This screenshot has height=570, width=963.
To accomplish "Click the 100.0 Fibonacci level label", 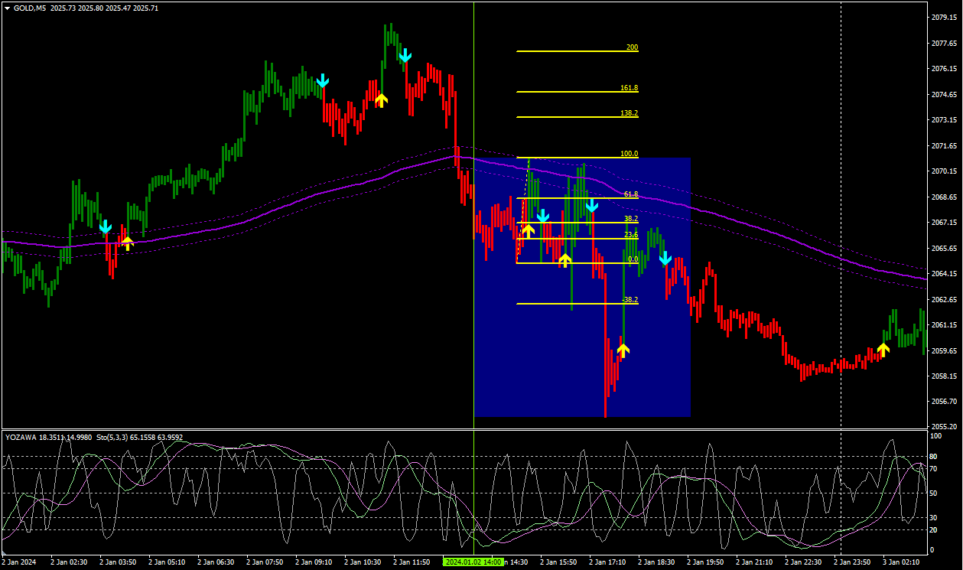I will [x=629, y=154].
